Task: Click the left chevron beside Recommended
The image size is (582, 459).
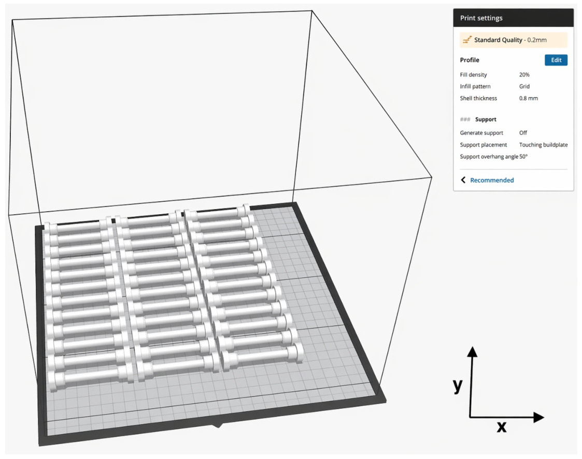Action: (463, 180)
